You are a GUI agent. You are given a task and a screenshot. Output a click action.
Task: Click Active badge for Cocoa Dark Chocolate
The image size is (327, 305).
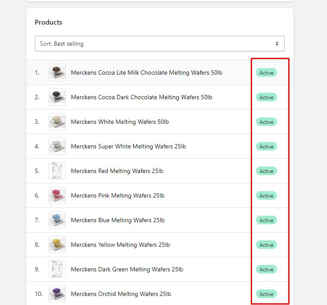(266, 97)
